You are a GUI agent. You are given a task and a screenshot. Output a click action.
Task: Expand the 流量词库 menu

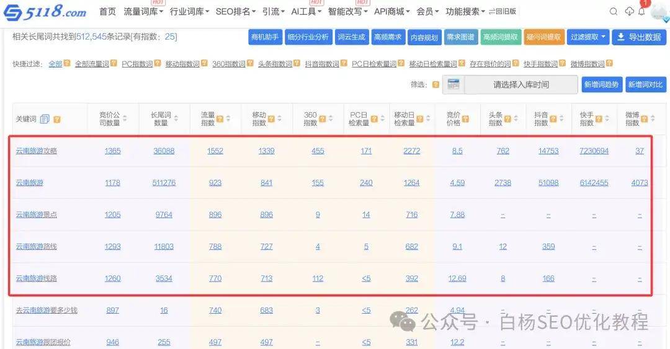[143, 12]
